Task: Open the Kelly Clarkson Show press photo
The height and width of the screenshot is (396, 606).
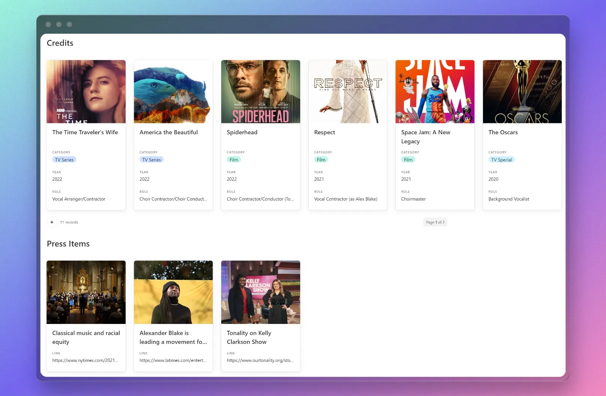Action: [x=260, y=292]
